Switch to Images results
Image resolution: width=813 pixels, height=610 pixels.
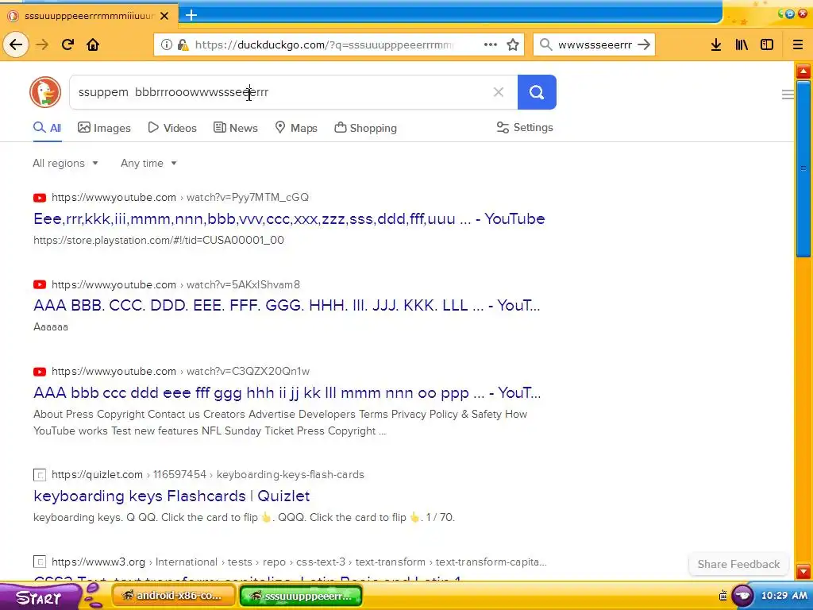104,128
